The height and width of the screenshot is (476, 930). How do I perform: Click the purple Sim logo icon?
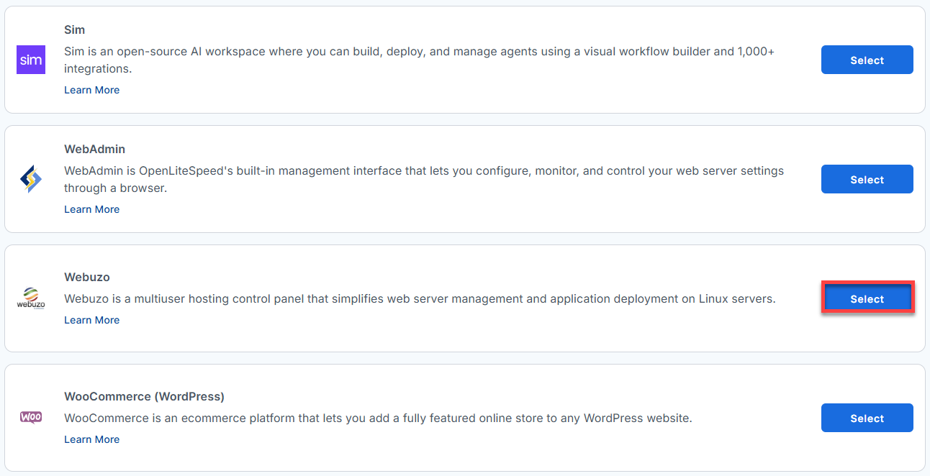coord(31,60)
